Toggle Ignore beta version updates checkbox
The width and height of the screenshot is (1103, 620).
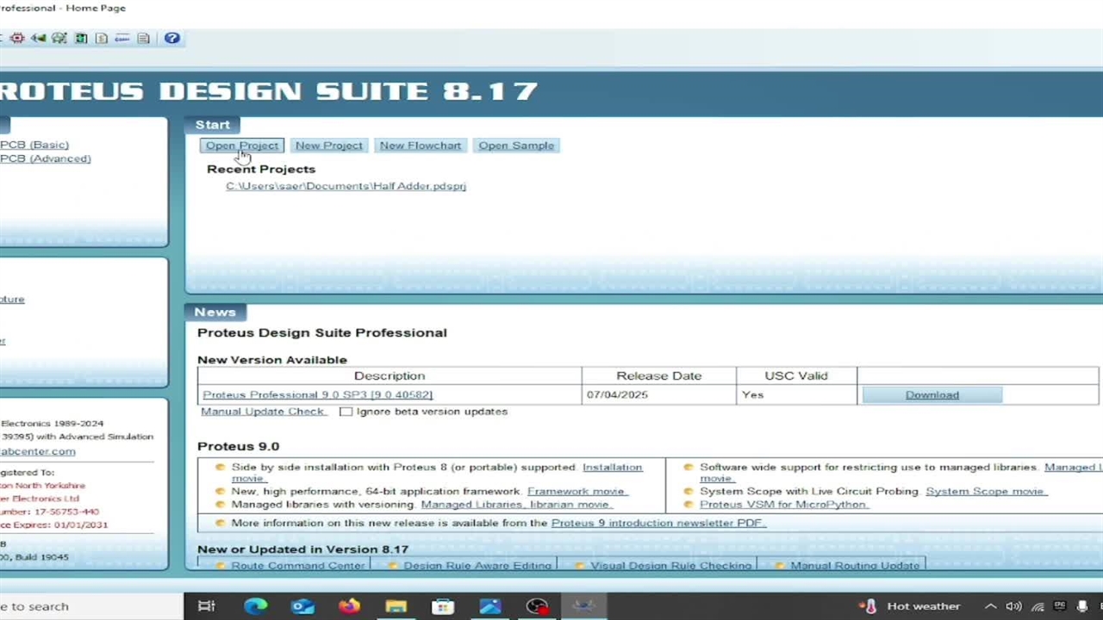pos(346,412)
